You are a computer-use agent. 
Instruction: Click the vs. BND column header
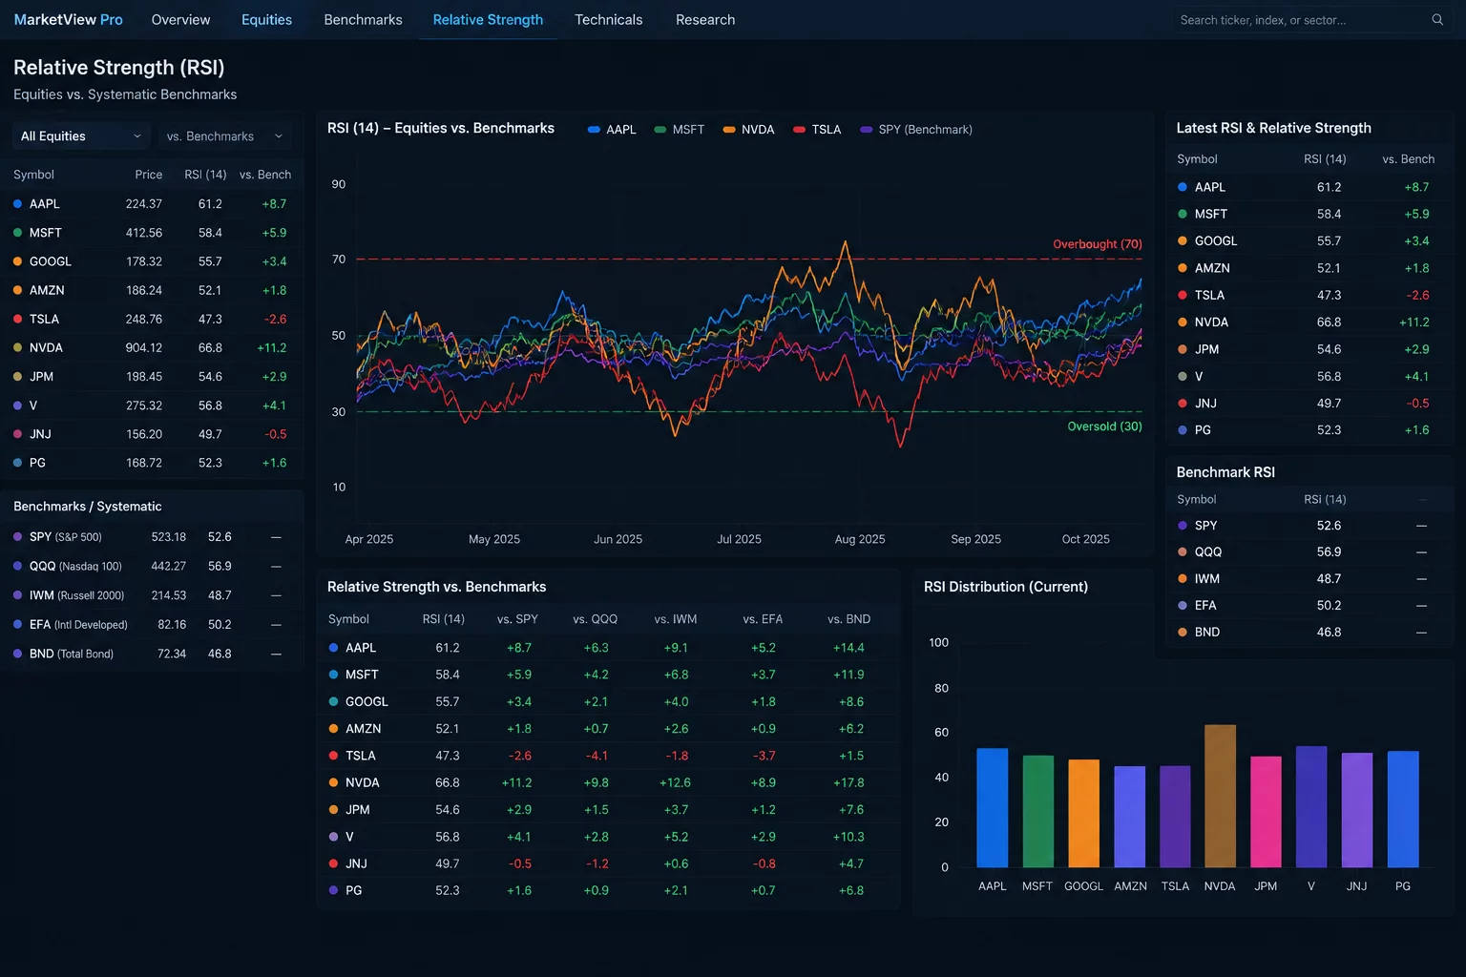[848, 619]
